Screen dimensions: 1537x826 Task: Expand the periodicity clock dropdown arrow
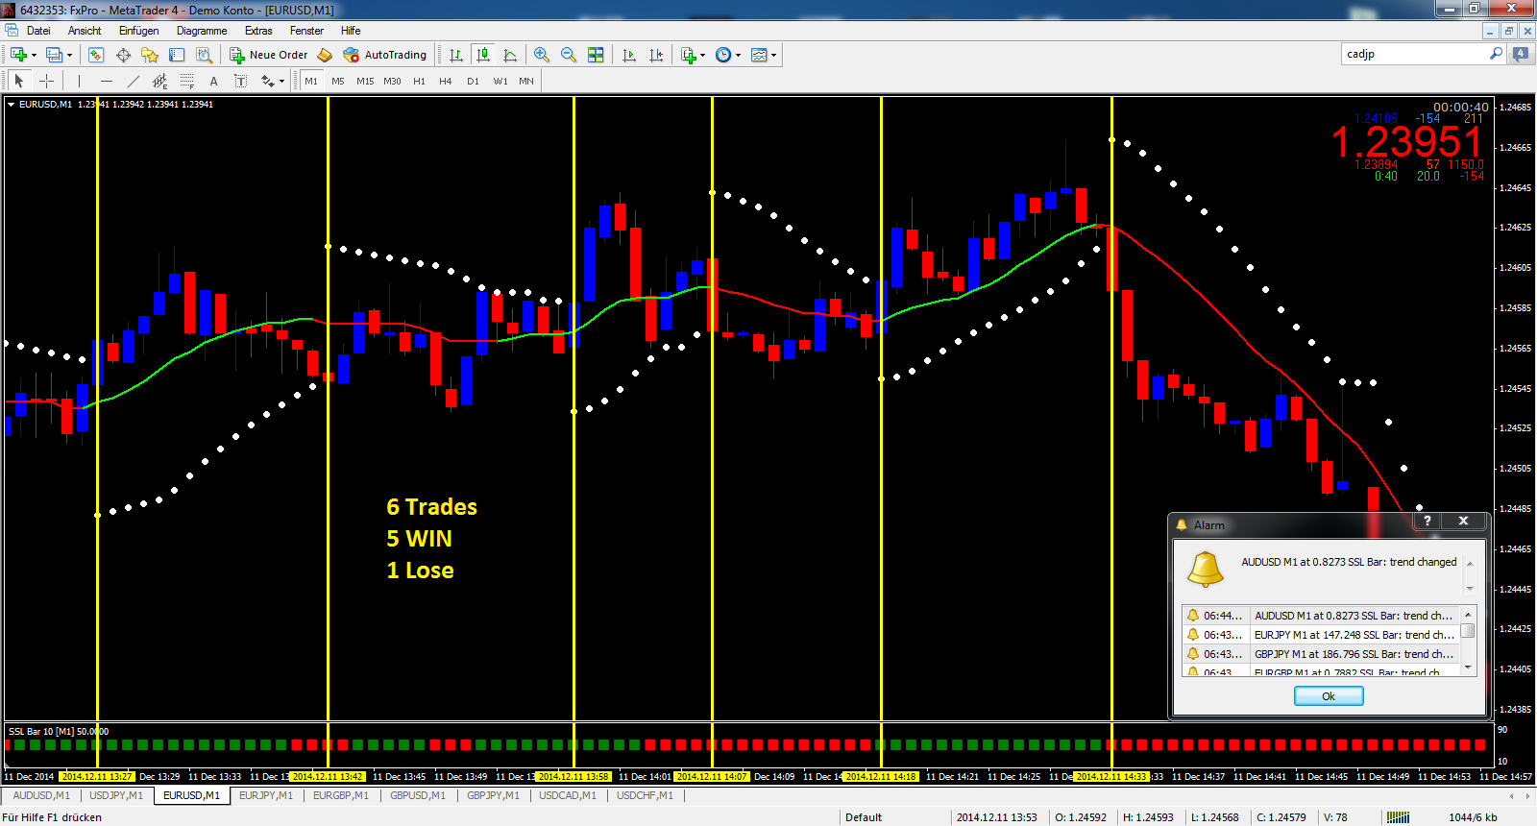pyautogui.click(x=739, y=56)
